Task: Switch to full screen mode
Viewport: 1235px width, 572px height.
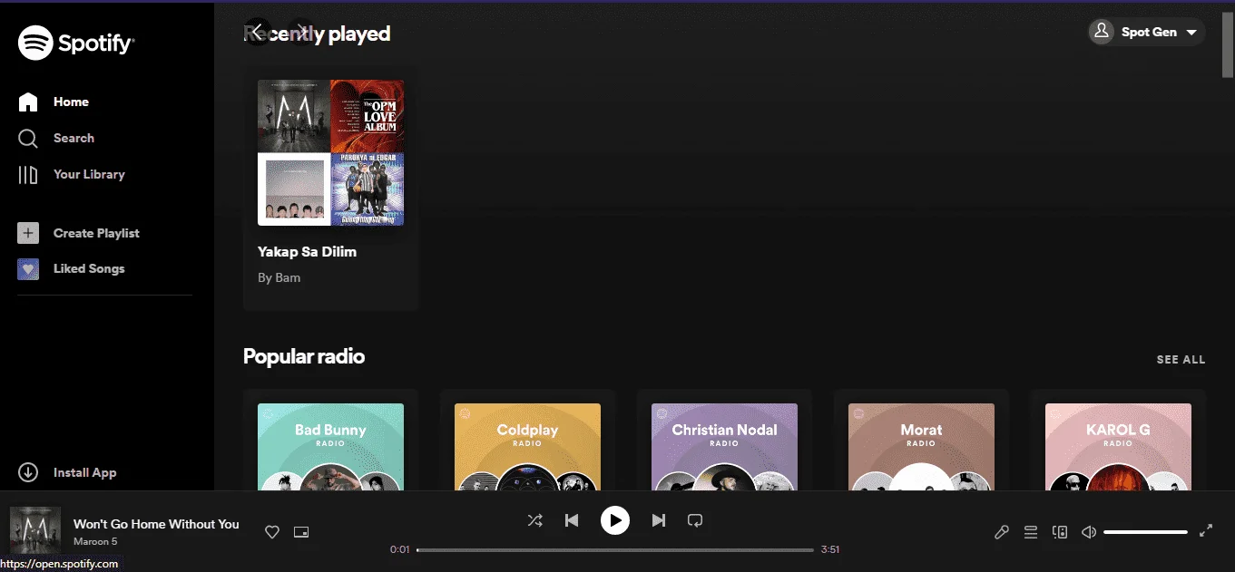Action: [x=1206, y=531]
